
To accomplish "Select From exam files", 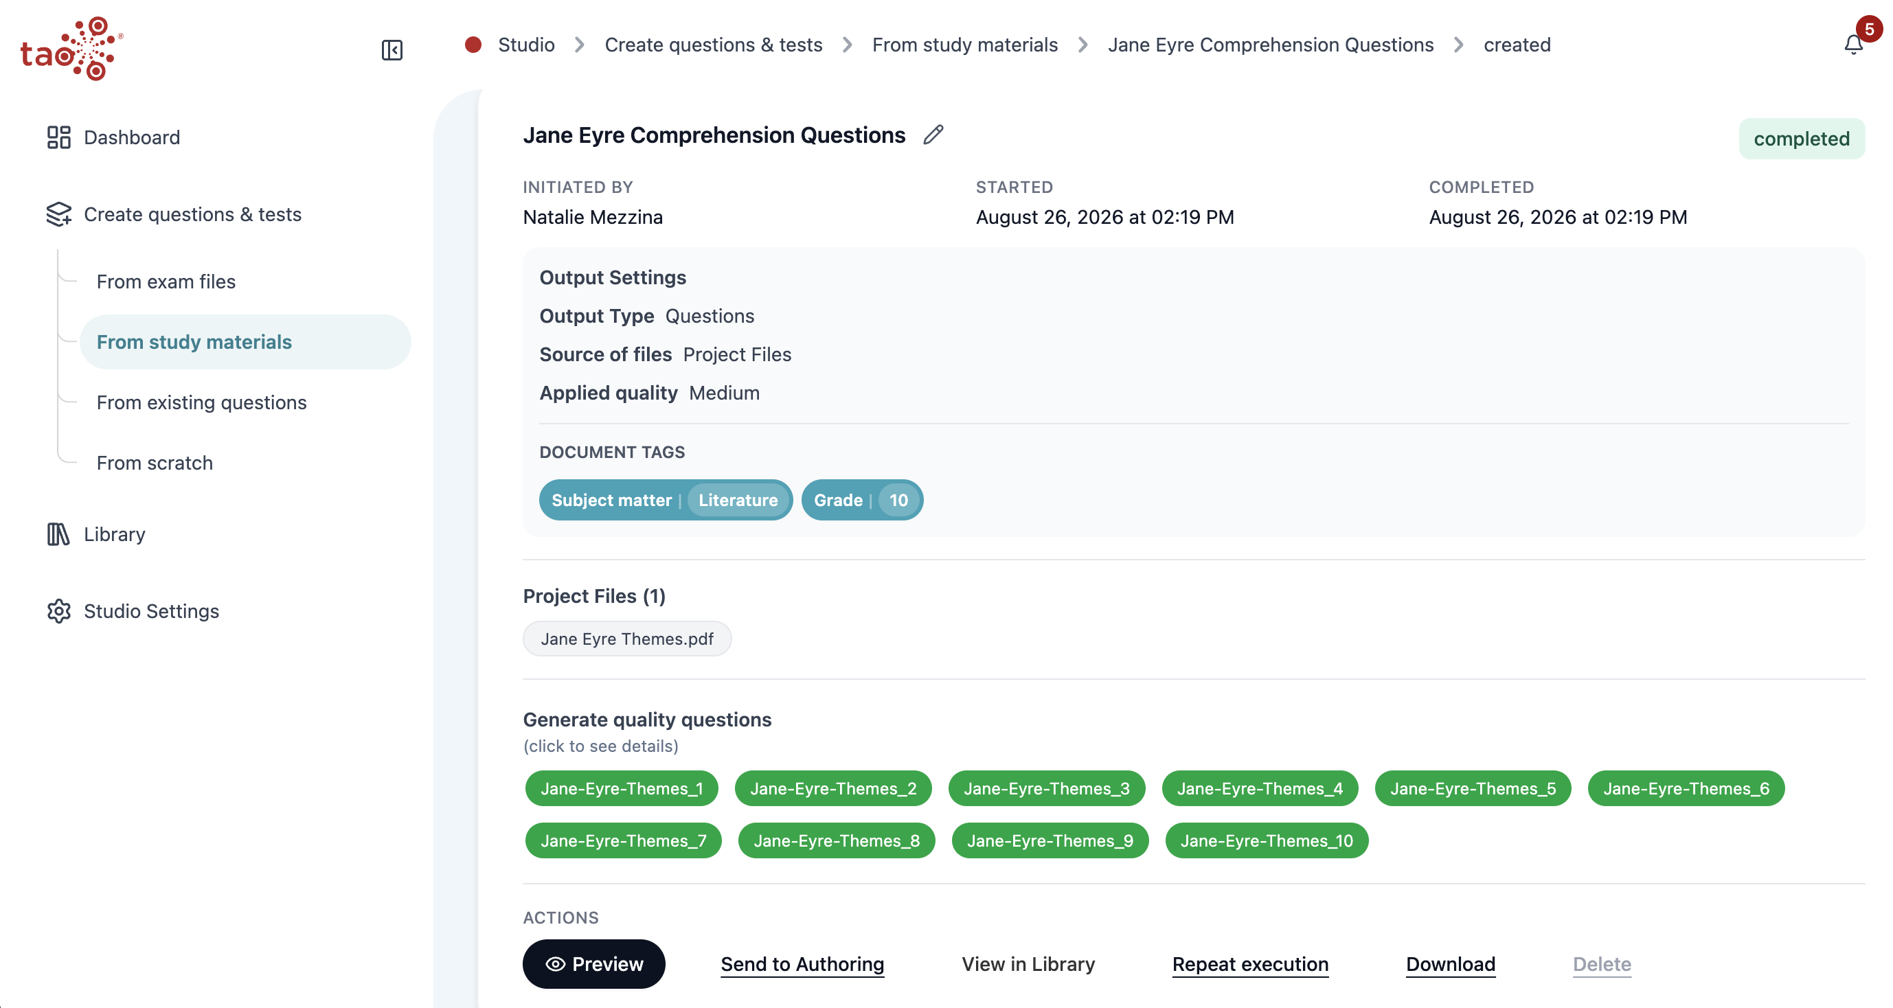I will click(x=166, y=282).
